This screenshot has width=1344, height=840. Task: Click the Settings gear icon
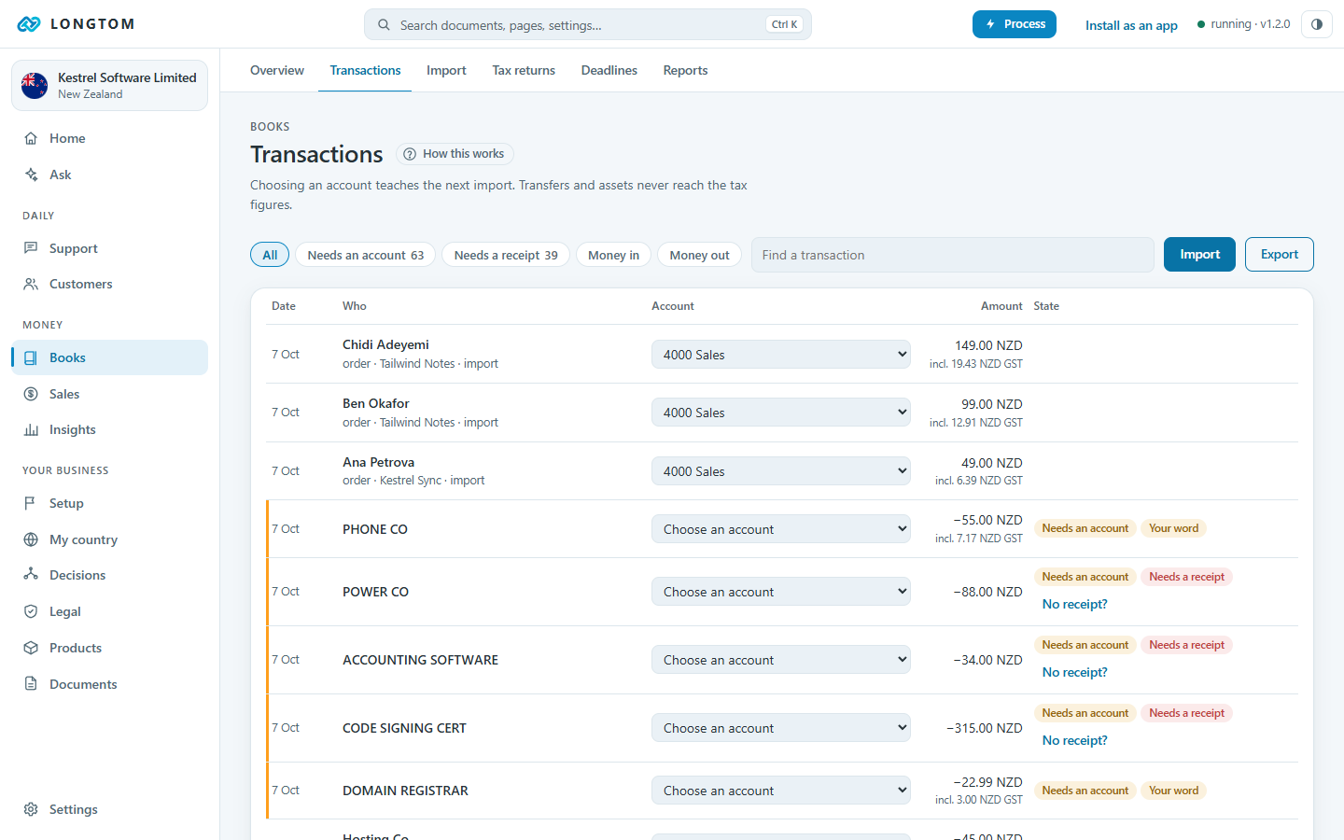point(31,809)
